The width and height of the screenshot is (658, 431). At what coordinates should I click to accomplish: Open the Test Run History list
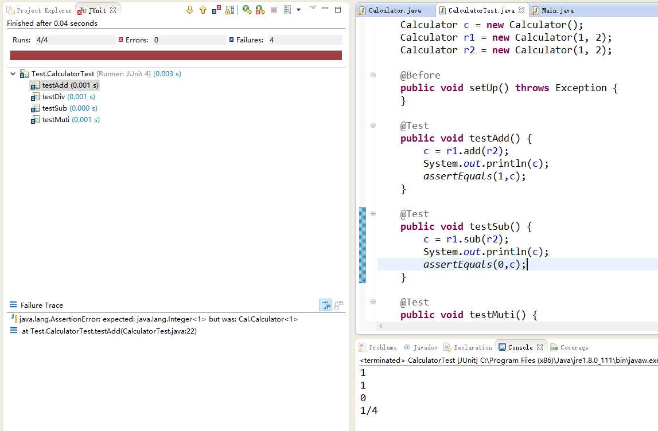coord(287,10)
